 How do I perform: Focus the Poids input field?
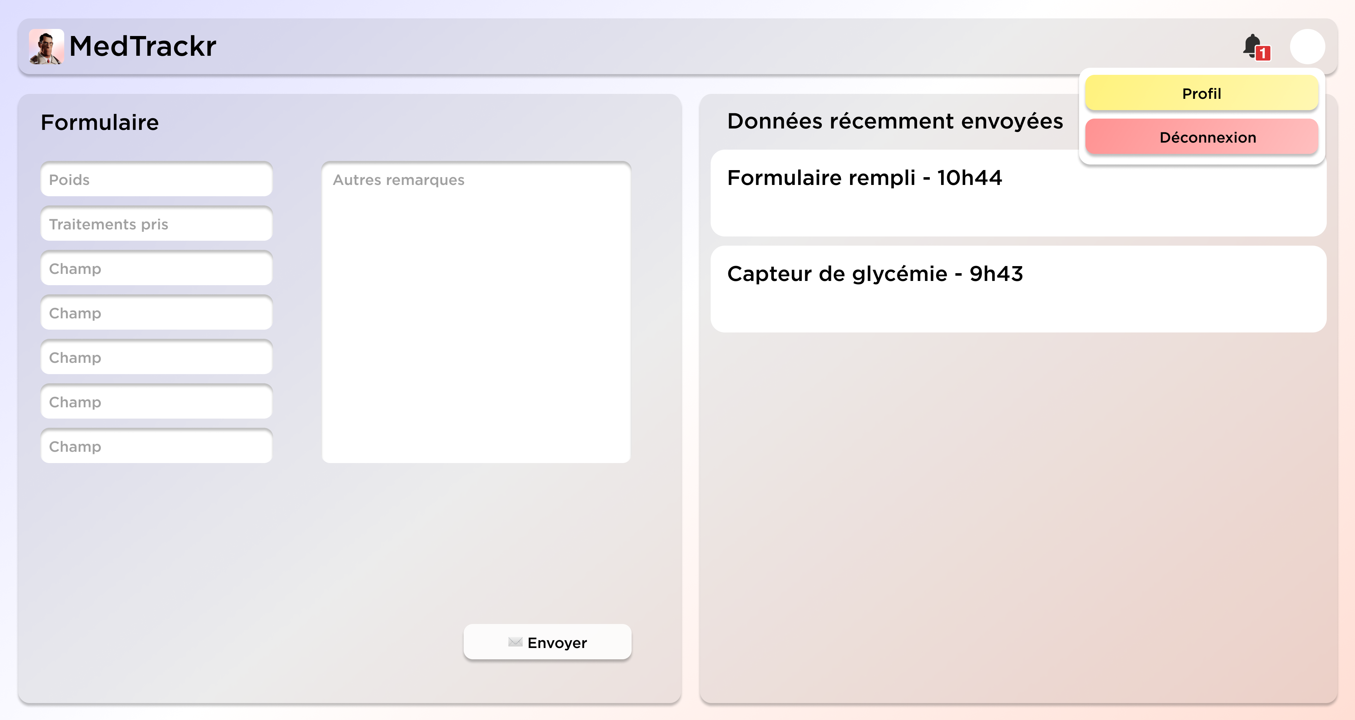tap(156, 180)
